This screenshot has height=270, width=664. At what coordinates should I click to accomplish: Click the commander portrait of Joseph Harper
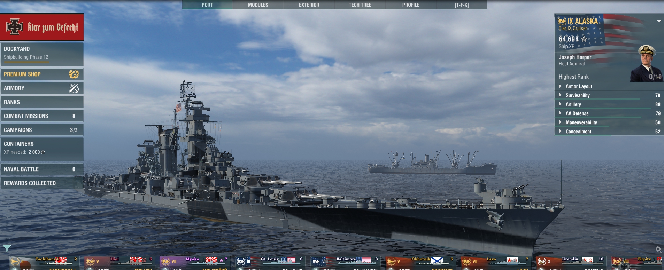tap(647, 63)
